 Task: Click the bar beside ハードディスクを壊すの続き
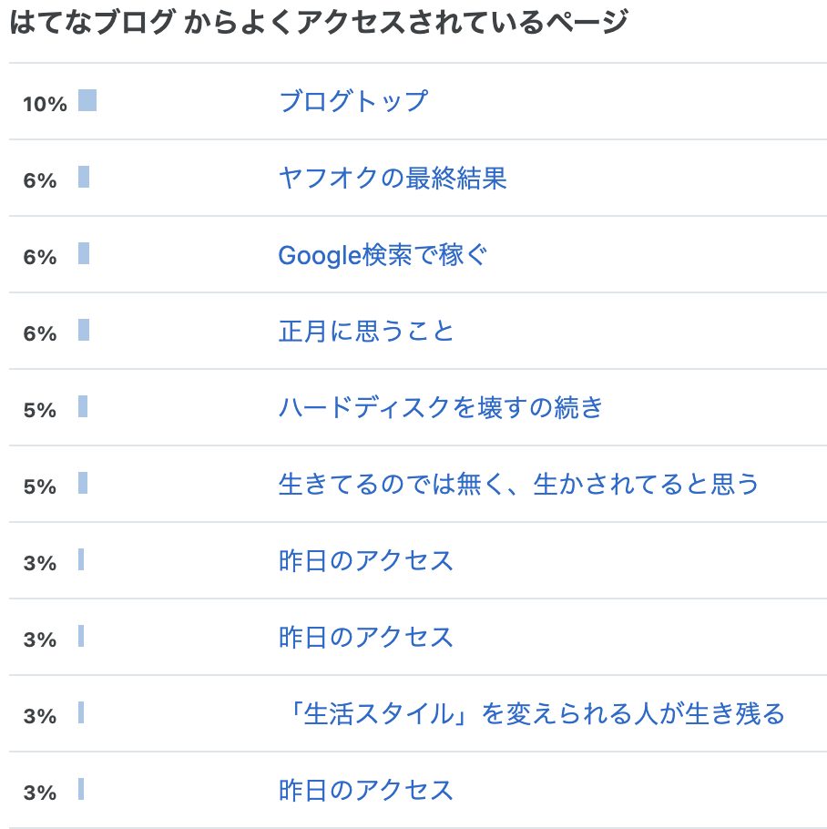pyautogui.click(x=83, y=406)
